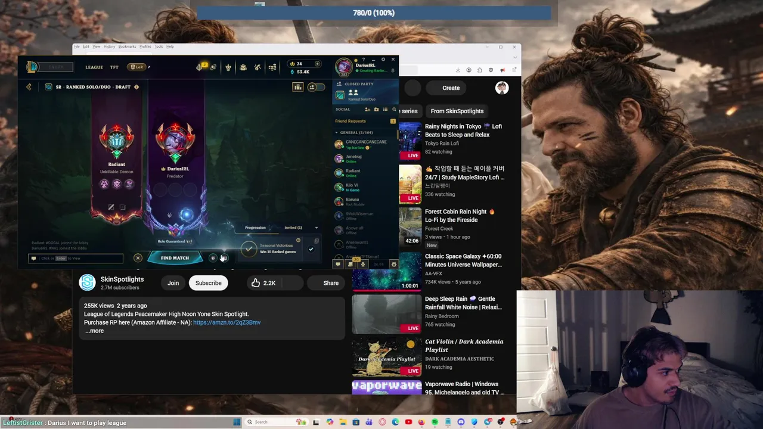Open chat with friend Kilo VI
The width and height of the screenshot is (763, 429).
coord(365,187)
